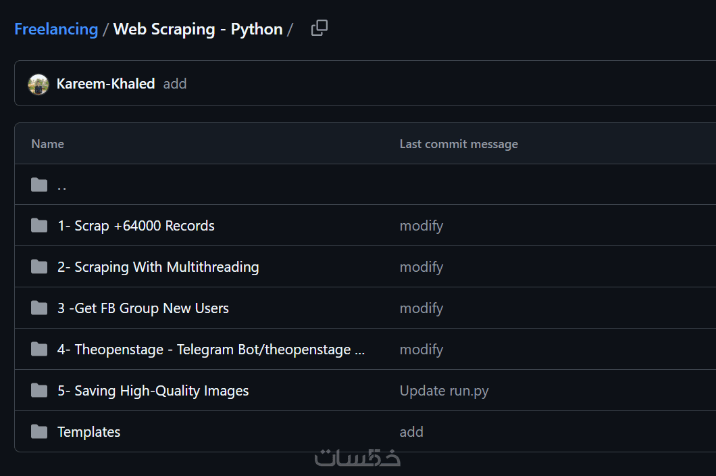Open the 5- Saving High-Quality Images folder
The image size is (716, 476).
coord(153,391)
